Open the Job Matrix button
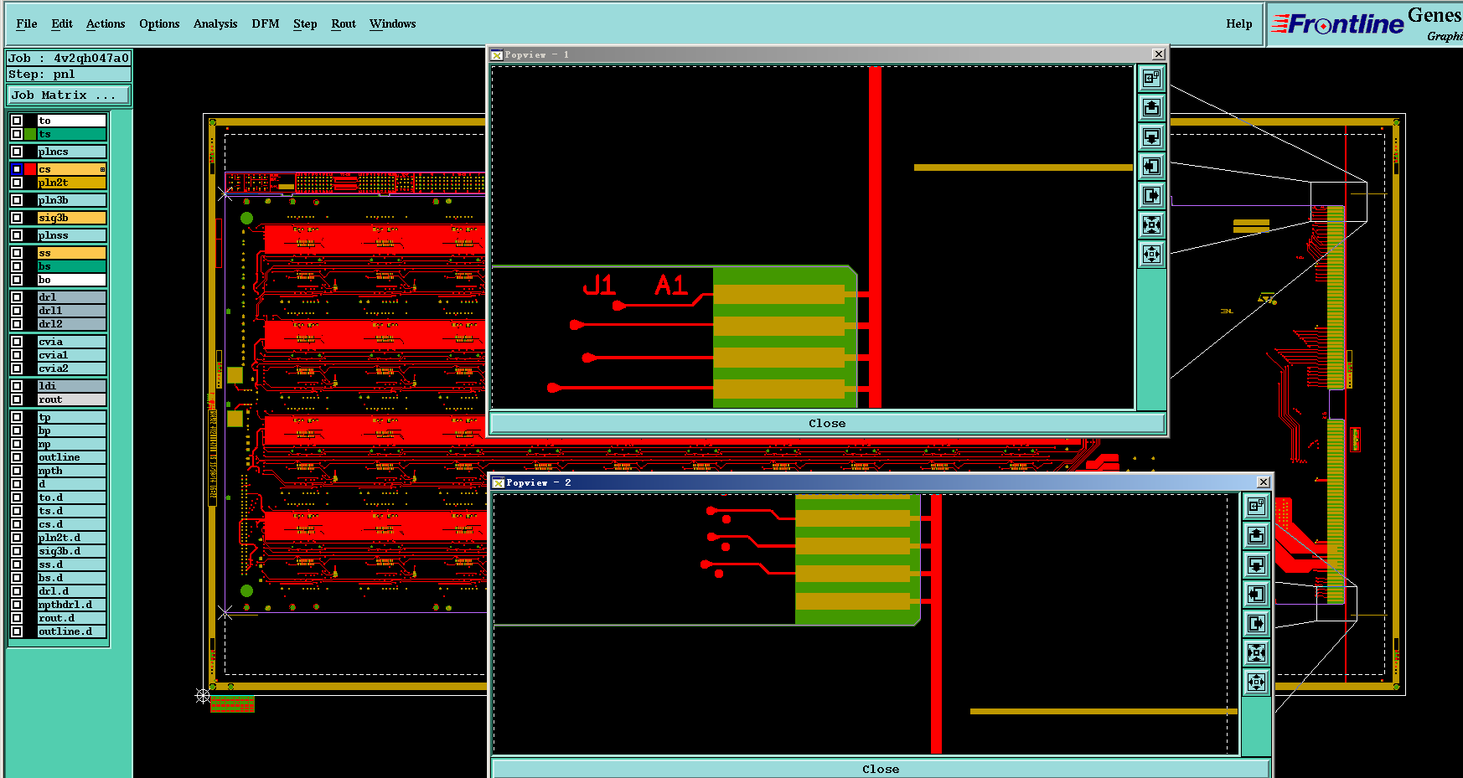The height and width of the screenshot is (778, 1463). click(x=69, y=95)
